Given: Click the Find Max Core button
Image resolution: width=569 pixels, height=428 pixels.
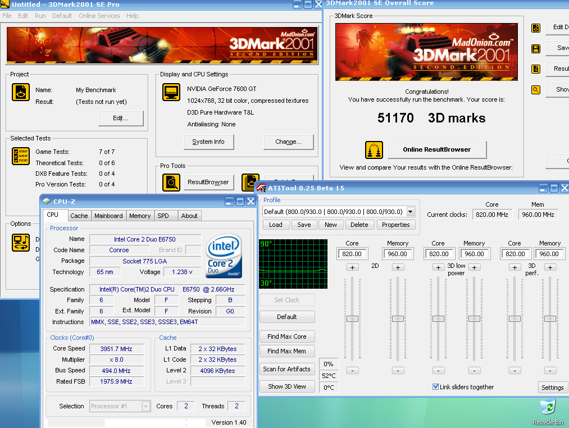Looking at the screenshot, I should 286,336.
